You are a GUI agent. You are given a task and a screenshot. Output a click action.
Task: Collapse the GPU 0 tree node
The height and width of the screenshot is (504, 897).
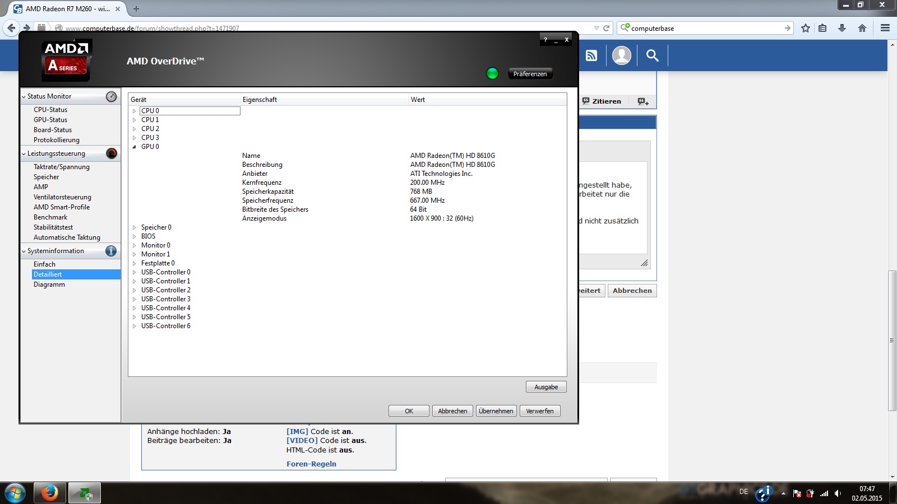(135, 147)
